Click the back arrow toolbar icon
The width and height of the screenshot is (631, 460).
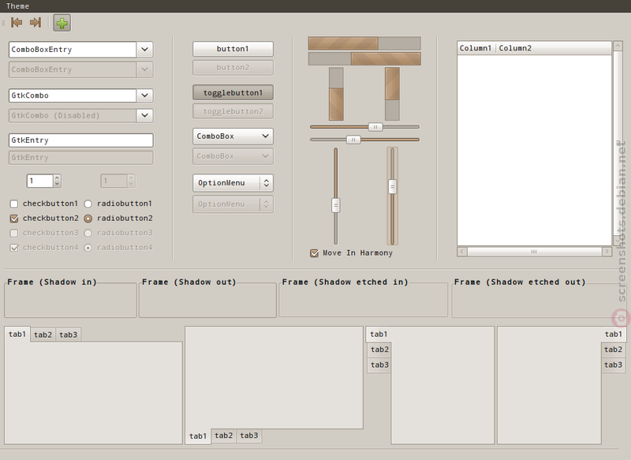pyautogui.click(x=17, y=23)
